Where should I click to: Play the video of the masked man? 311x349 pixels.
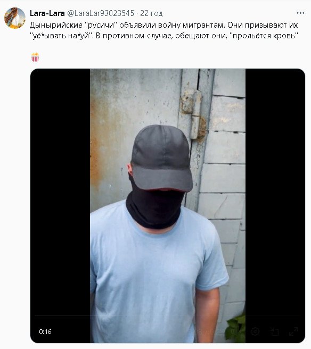tap(168, 206)
